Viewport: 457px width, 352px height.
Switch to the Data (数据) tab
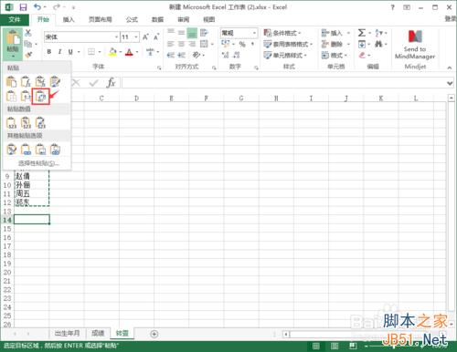[x=157, y=20]
